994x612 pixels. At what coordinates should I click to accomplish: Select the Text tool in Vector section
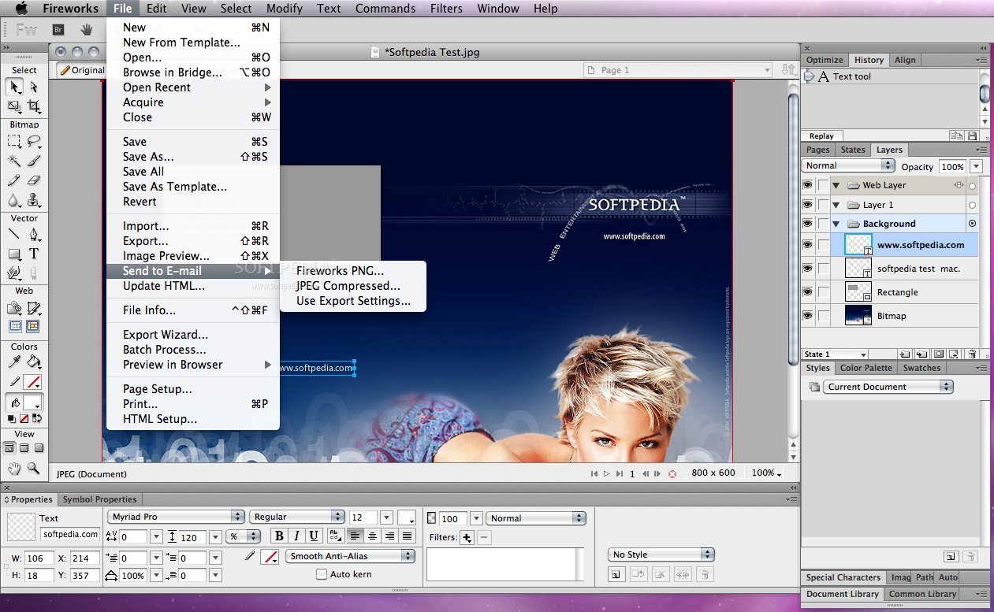[34, 254]
